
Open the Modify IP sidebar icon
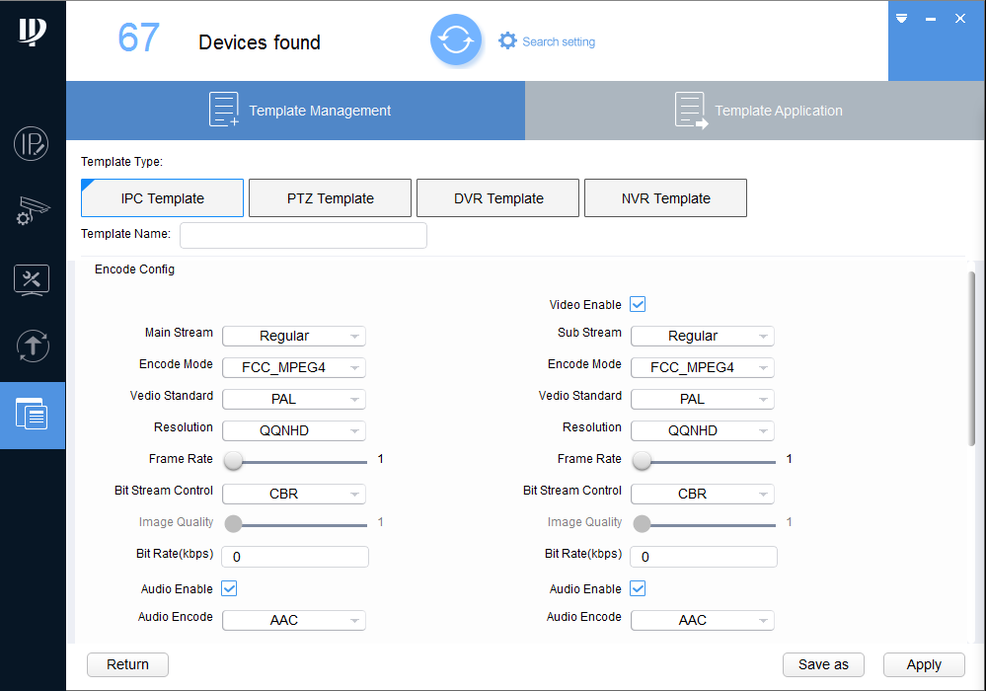tap(32, 144)
